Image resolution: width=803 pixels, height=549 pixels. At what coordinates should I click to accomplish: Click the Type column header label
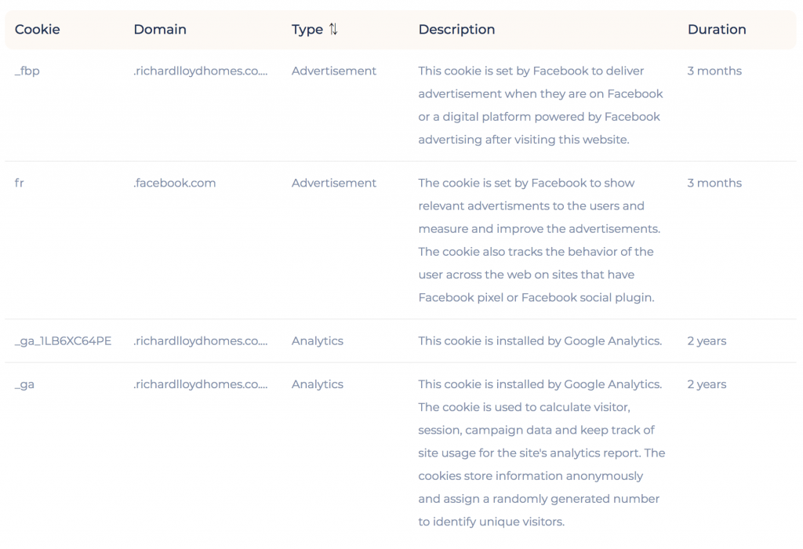point(307,30)
